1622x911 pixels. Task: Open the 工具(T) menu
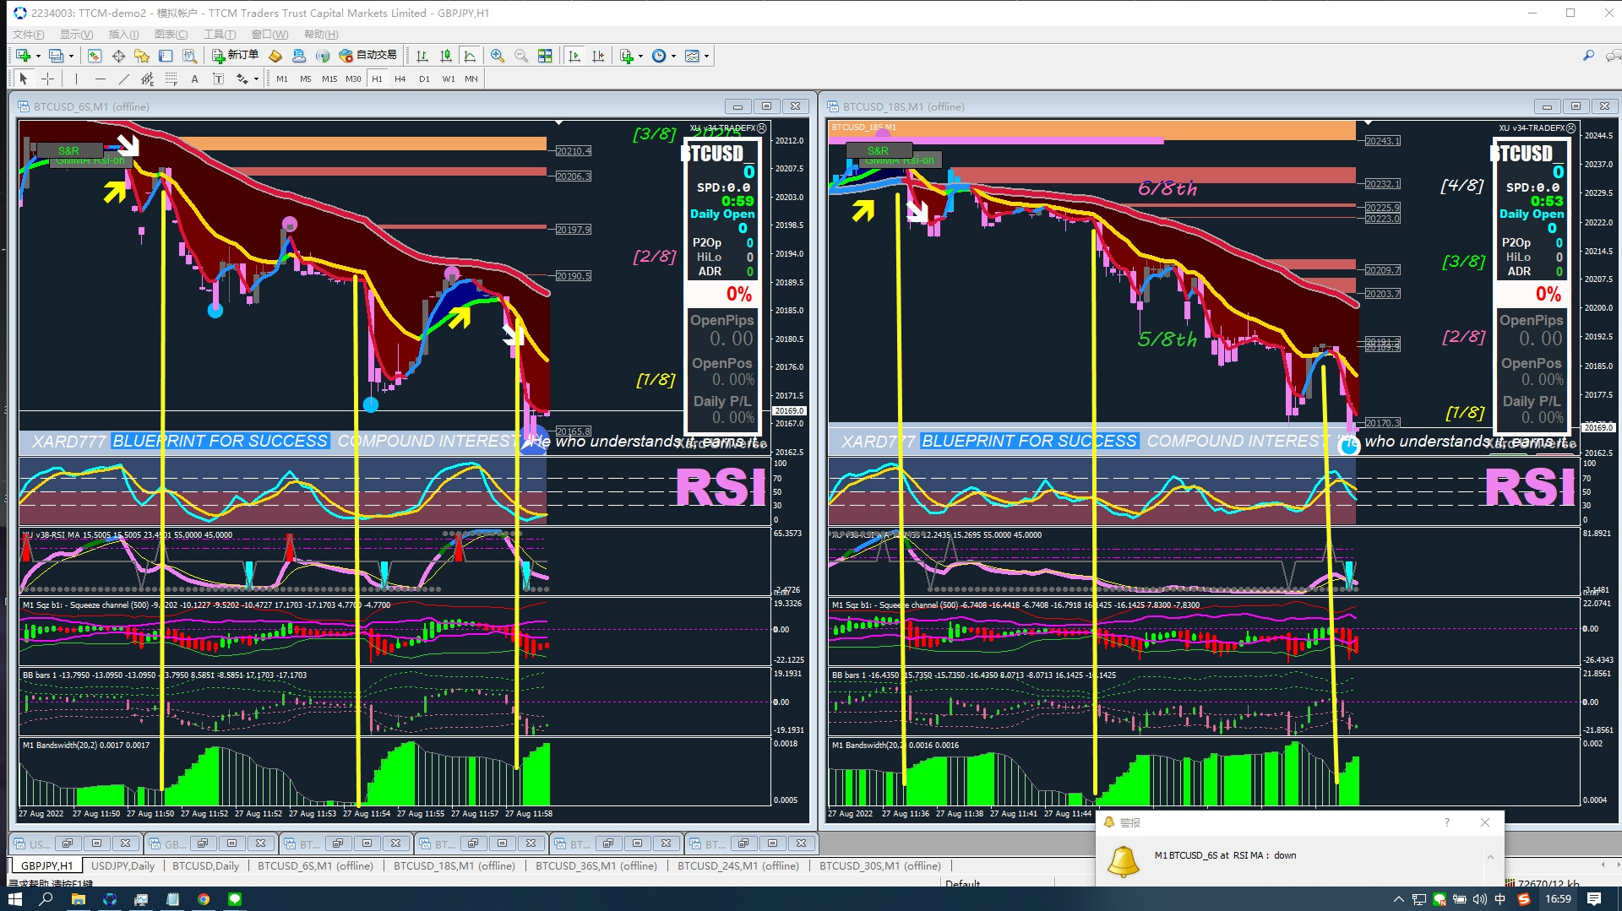coord(220,34)
